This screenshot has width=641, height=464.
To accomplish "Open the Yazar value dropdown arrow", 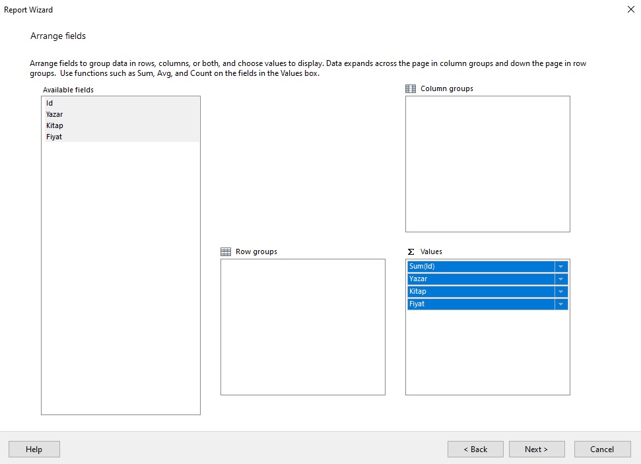I will click(561, 279).
